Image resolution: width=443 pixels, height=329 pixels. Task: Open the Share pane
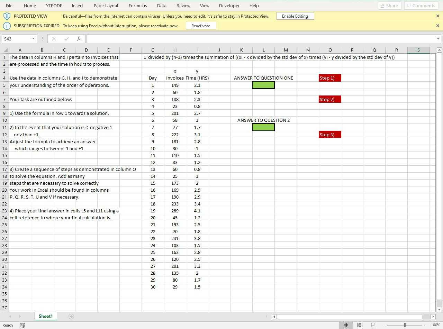pyautogui.click(x=389, y=6)
